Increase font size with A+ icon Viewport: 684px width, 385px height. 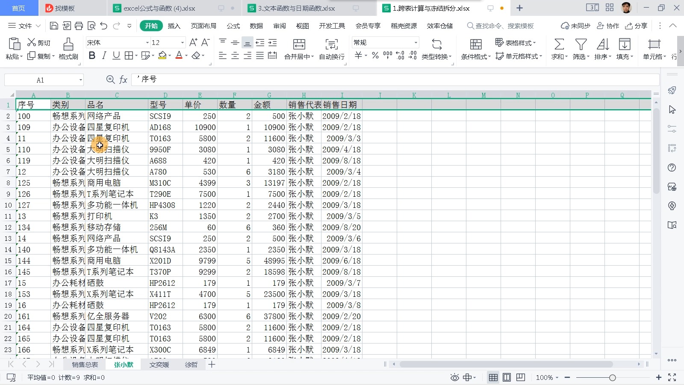193,42
